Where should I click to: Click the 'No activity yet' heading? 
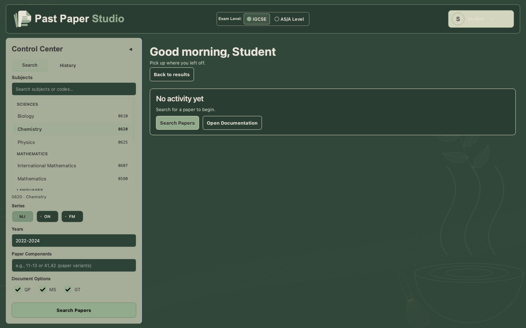point(180,99)
